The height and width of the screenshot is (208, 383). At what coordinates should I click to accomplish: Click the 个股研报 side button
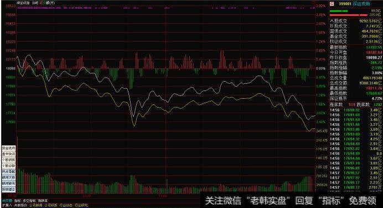point(9,160)
